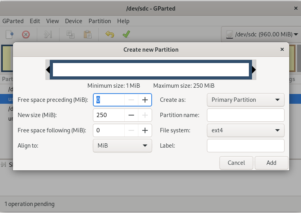Undo the last operation

tap(110, 34)
